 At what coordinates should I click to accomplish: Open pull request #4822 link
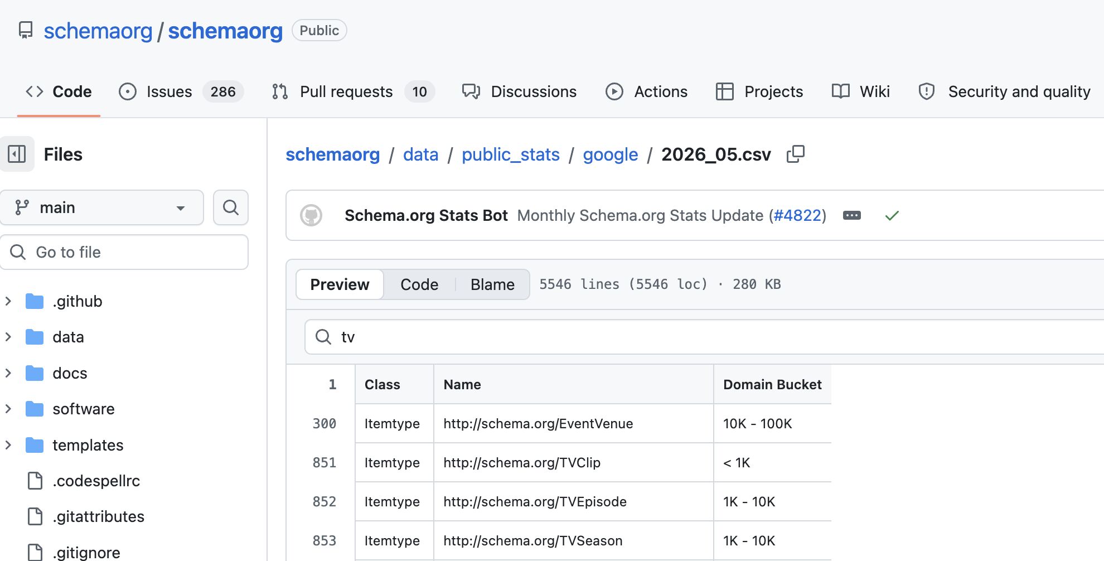pyautogui.click(x=797, y=215)
